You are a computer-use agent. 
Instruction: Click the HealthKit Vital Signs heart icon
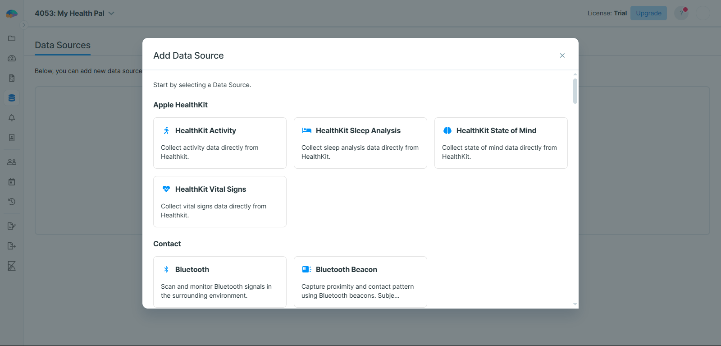pos(166,189)
